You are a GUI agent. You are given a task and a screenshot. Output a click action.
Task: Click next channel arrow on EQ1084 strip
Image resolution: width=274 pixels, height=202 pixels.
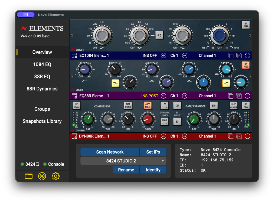185,56
